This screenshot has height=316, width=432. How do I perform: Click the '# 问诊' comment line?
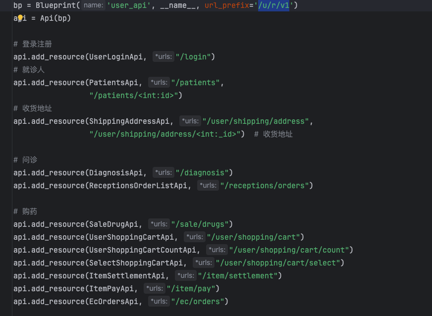pyautogui.click(x=25, y=160)
